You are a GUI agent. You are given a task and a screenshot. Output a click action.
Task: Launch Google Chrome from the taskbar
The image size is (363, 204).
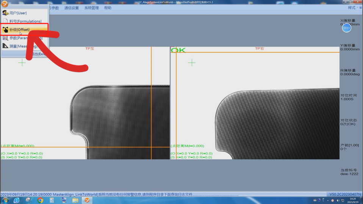tap(40, 200)
